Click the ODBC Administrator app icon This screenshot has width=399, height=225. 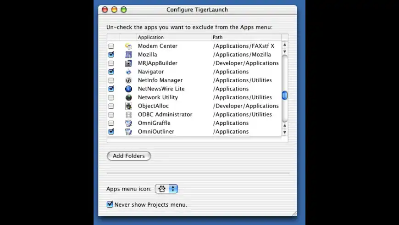click(128, 115)
